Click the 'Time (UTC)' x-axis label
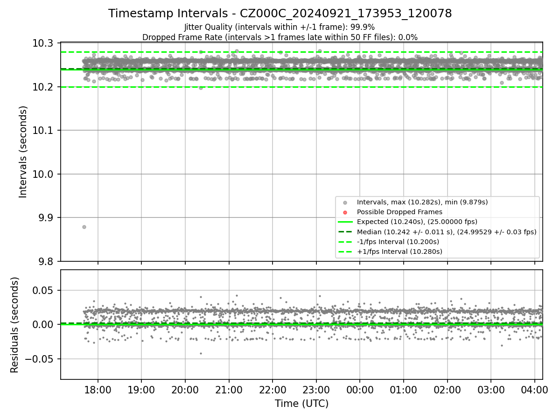Screen dimensions: 560x420 (301, 404)
